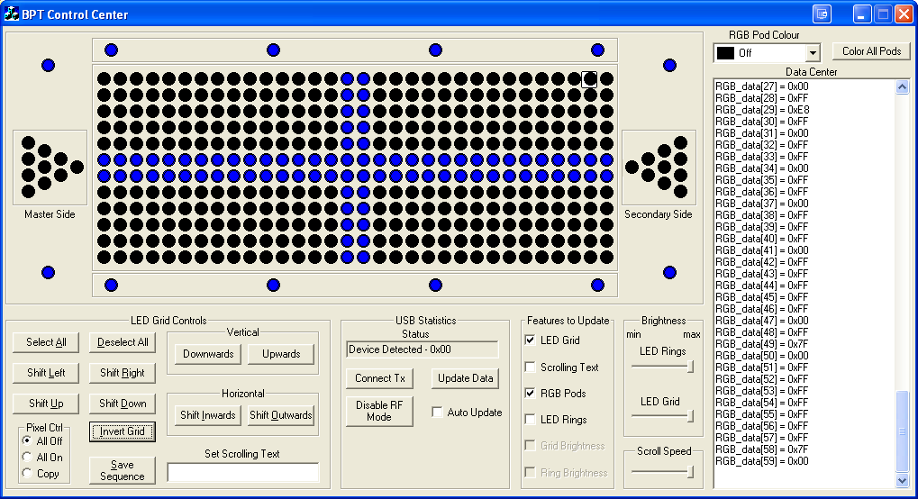This screenshot has height=499, width=918.
Task: Click the bottom-right corner blue RGB pod
Action: (669, 272)
